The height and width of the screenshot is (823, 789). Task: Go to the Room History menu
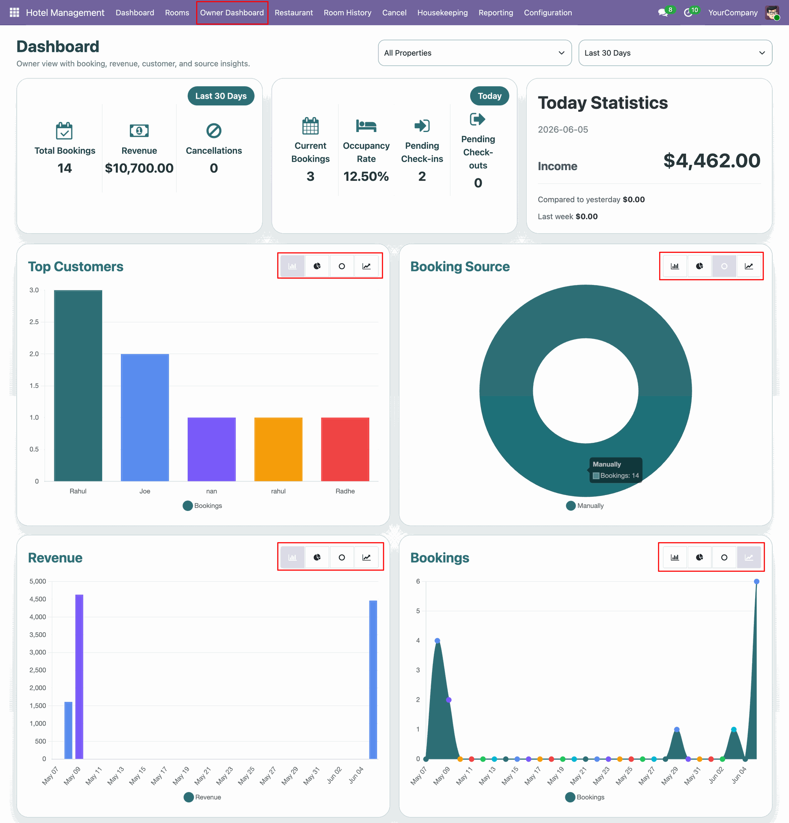(x=348, y=12)
